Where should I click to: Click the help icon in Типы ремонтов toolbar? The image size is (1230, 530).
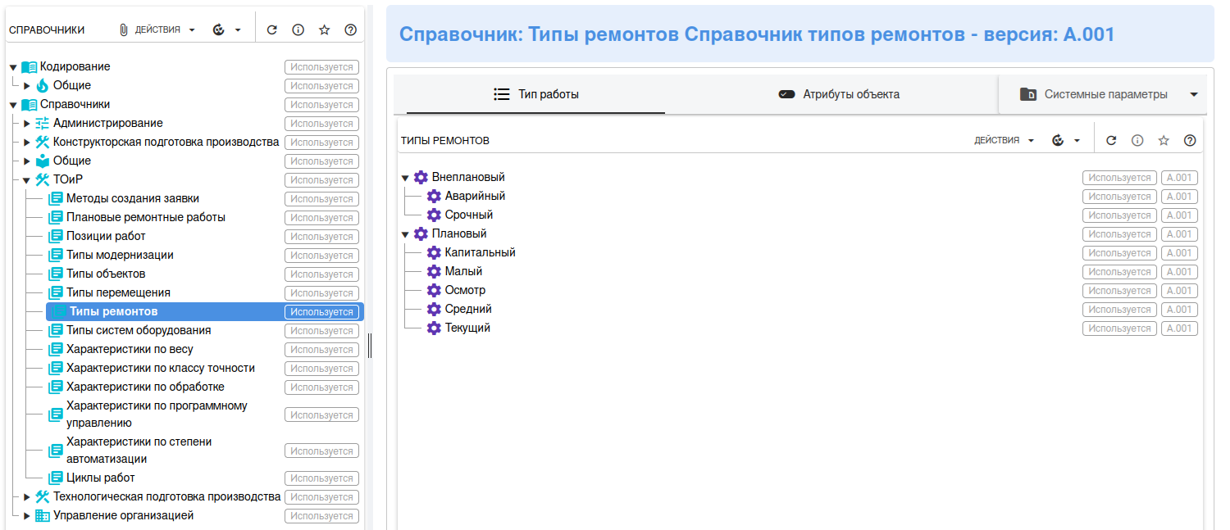click(x=1190, y=140)
